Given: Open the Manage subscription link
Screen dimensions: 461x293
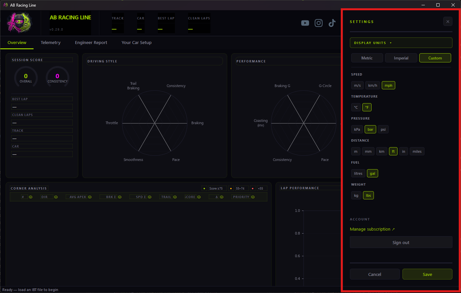Looking at the screenshot, I should (372, 229).
